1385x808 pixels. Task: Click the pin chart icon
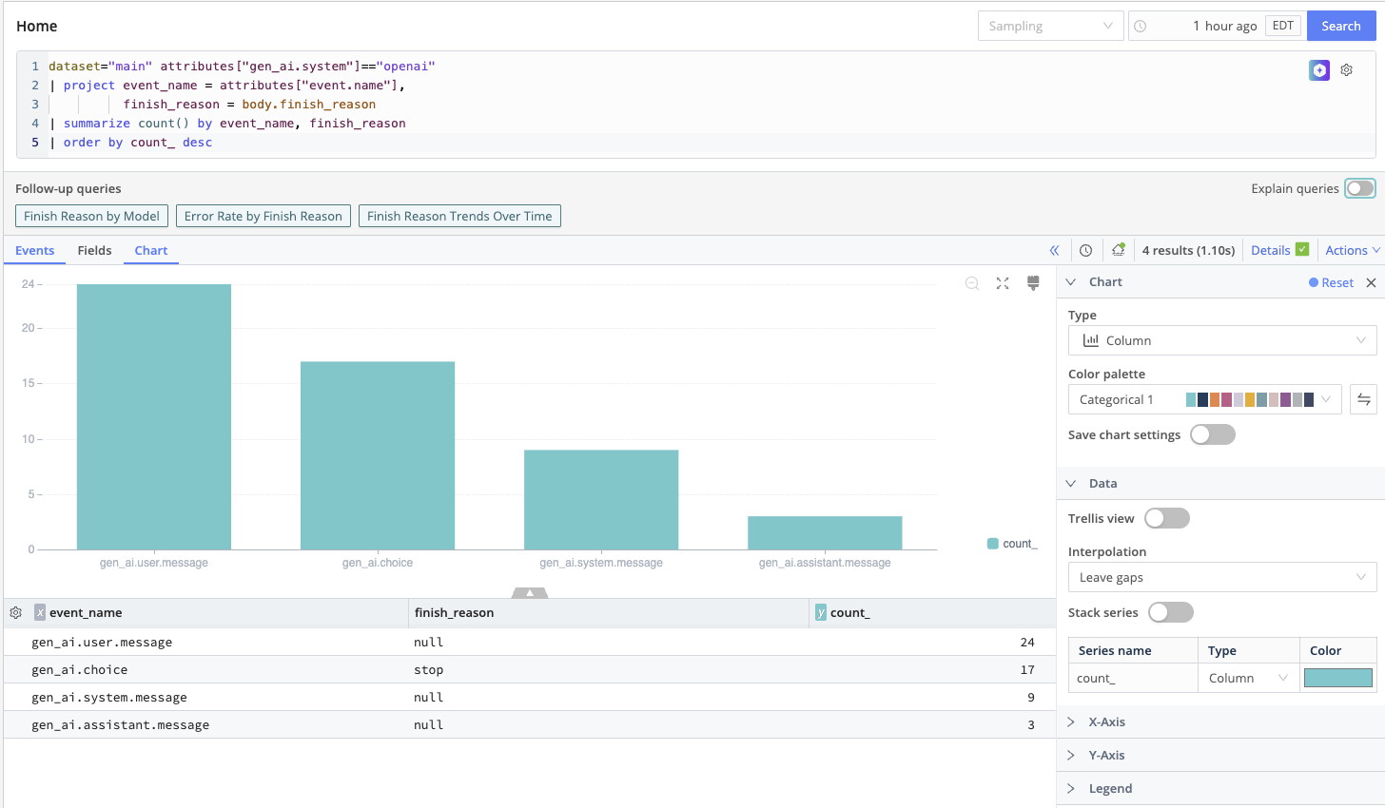[x=1033, y=283]
